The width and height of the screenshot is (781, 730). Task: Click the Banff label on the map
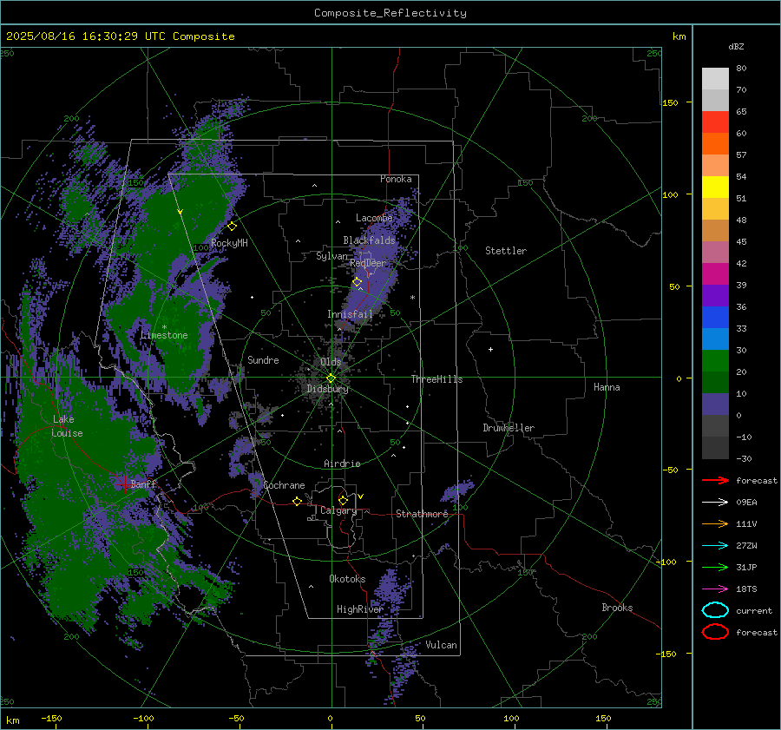pos(143,483)
